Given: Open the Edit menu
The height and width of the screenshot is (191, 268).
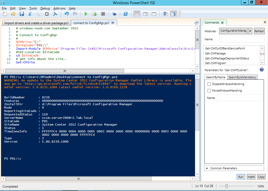Looking at the screenshot, I should point(13,8).
